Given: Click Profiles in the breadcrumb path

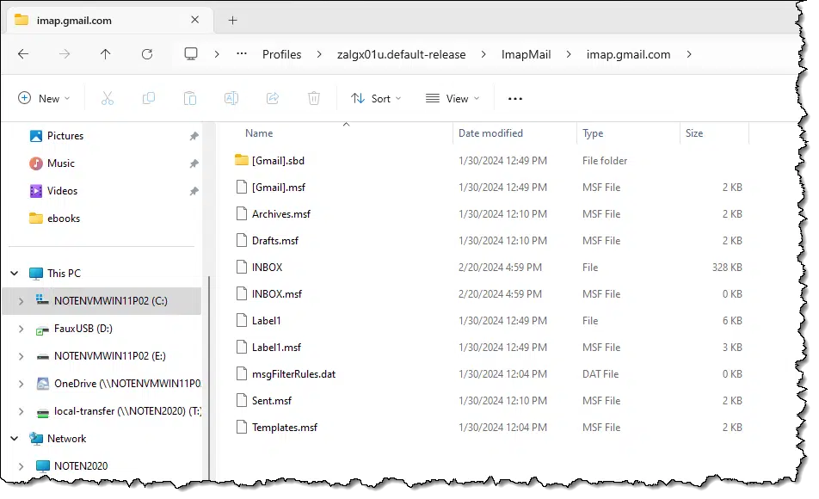Looking at the screenshot, I should pos(282,54).
